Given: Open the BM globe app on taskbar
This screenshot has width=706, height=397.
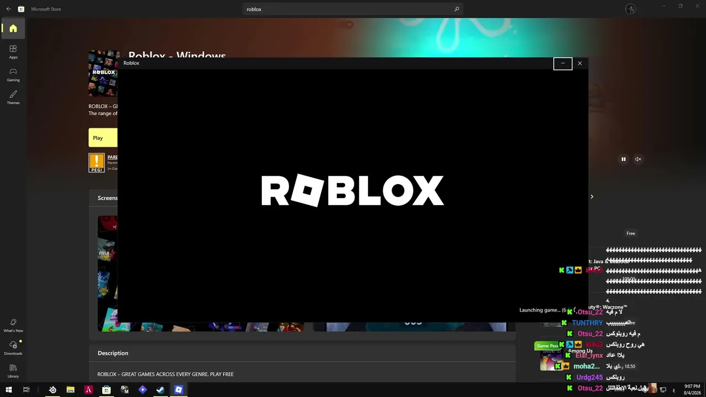Looking at the screenshot, I should 125,390.
